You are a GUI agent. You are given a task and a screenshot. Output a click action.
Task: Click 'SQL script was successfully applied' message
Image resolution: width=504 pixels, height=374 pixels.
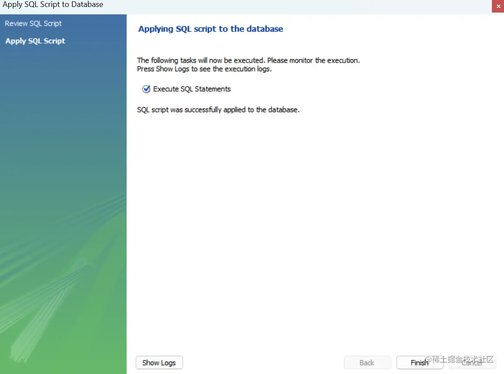coord(218,110)
